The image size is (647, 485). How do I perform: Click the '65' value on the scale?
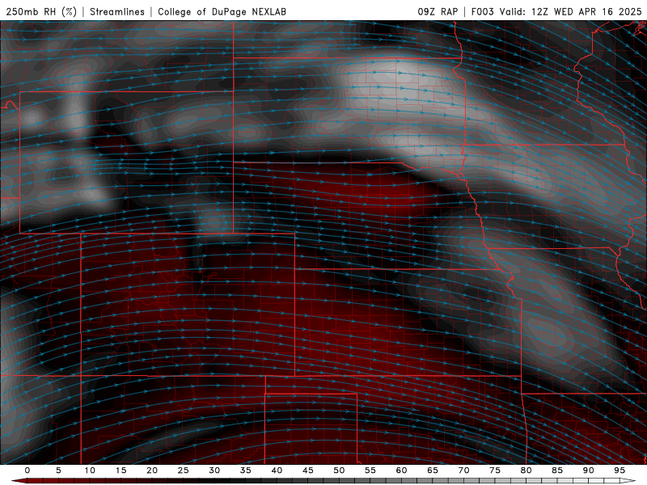coord(433,470)
